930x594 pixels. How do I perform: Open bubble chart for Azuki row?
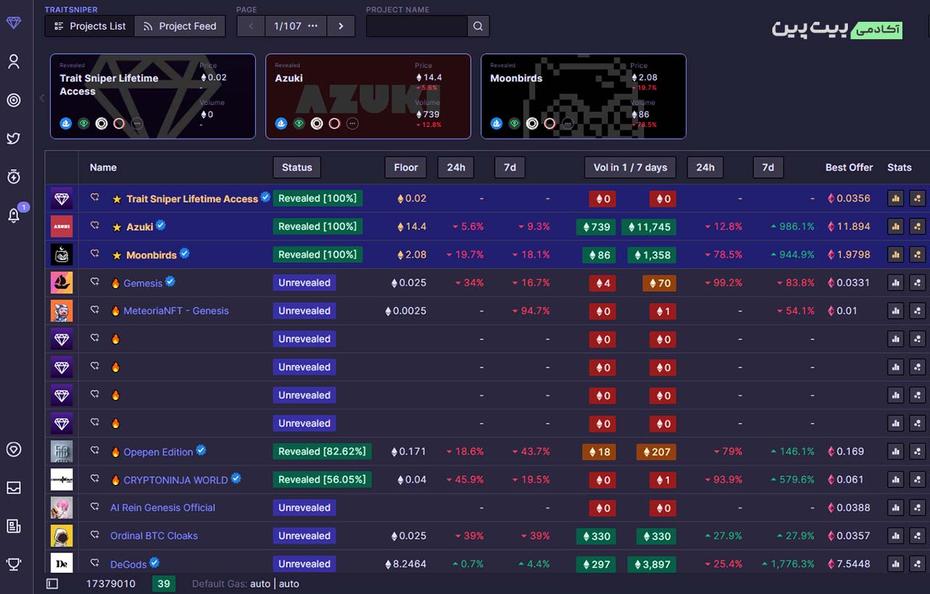pyautogui.click(x=917, y=227)
